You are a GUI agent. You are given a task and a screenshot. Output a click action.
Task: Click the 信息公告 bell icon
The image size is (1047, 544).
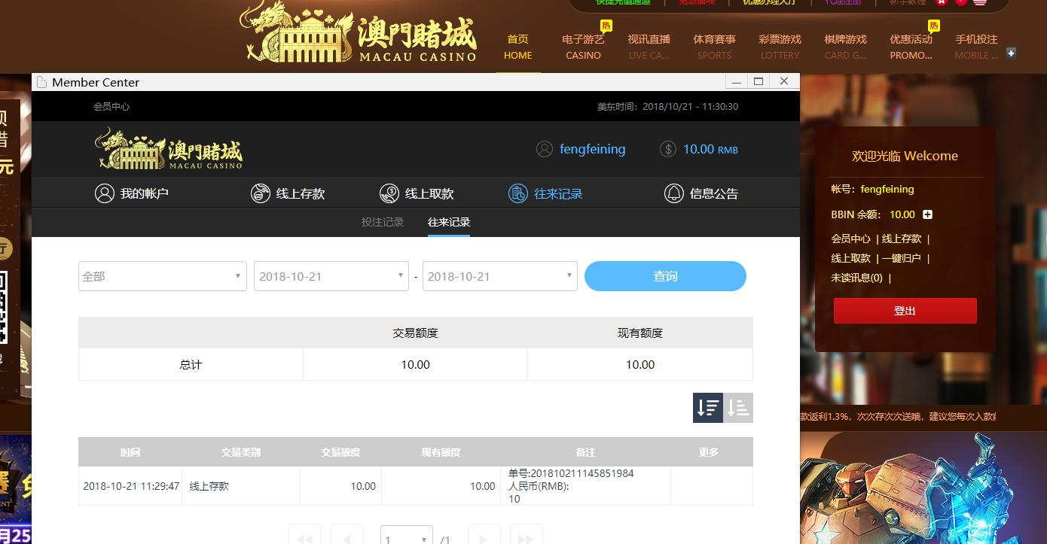click(674, 193)
